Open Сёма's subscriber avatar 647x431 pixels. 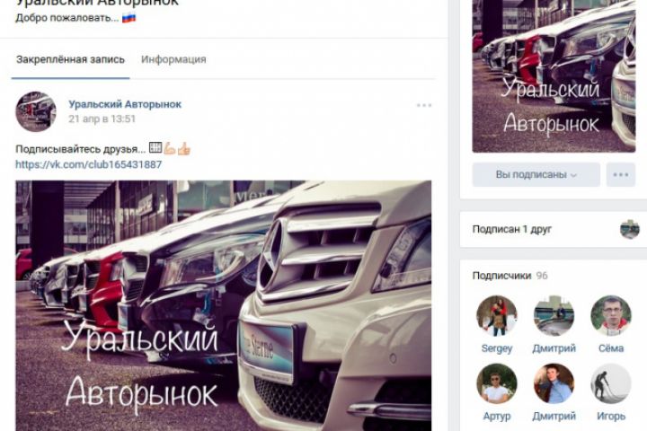[611, 315]
